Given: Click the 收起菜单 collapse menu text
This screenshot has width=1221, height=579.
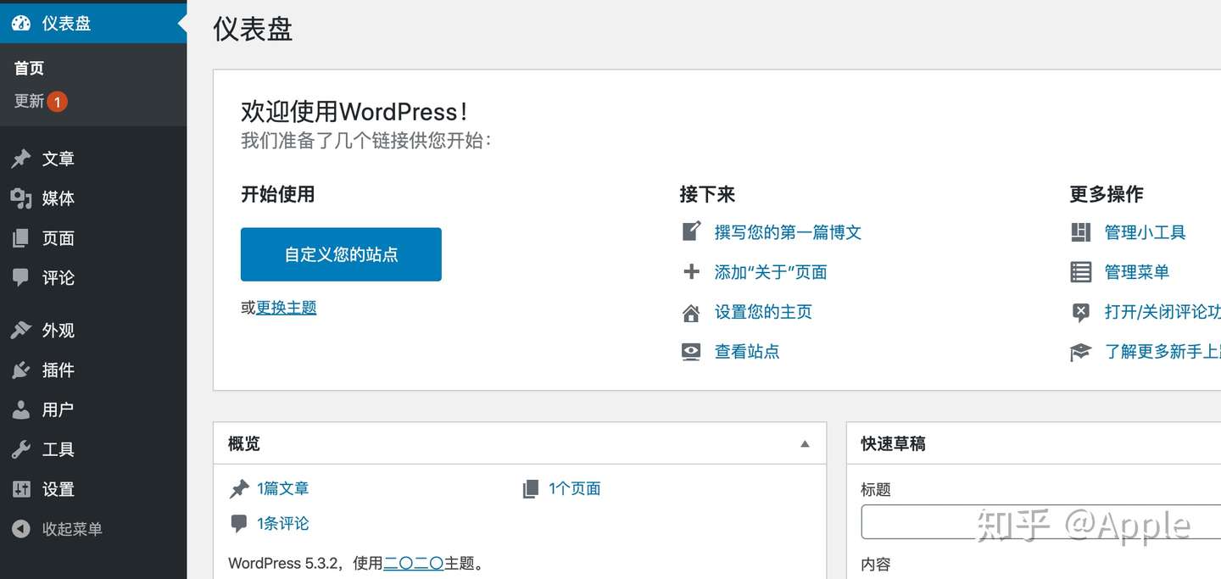Looking at the screenshot, I should tap(72, 529).
